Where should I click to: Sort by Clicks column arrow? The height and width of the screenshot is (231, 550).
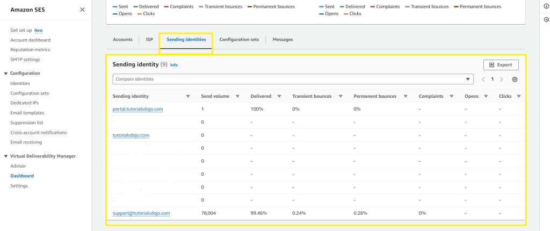[x=519, y=96]
